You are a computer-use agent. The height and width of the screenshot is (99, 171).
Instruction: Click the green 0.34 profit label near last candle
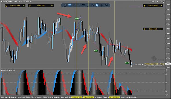[127, 63]
